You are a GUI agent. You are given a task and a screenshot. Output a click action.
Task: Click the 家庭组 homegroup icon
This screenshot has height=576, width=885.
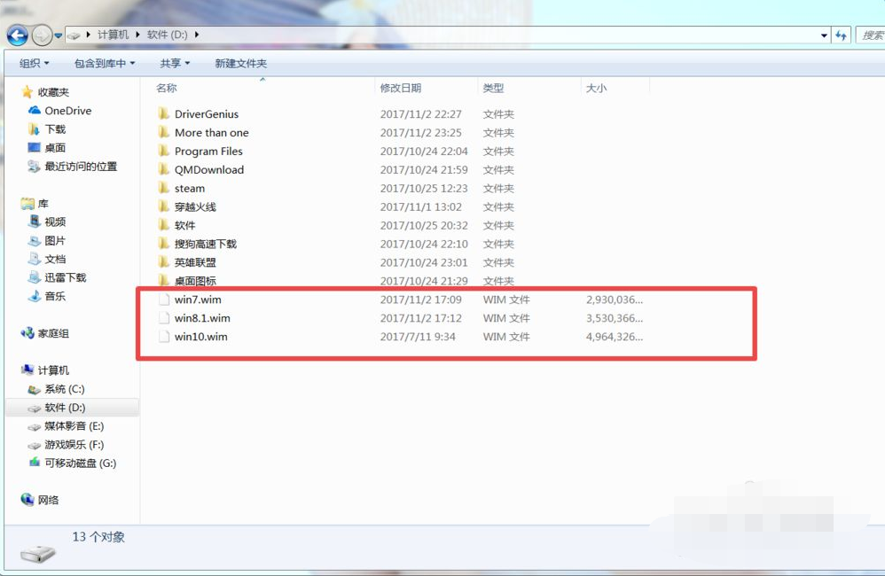point(27,333)
